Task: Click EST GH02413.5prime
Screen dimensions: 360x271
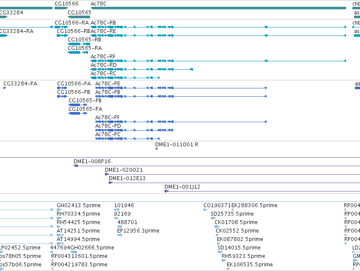Action: (59, 210)
